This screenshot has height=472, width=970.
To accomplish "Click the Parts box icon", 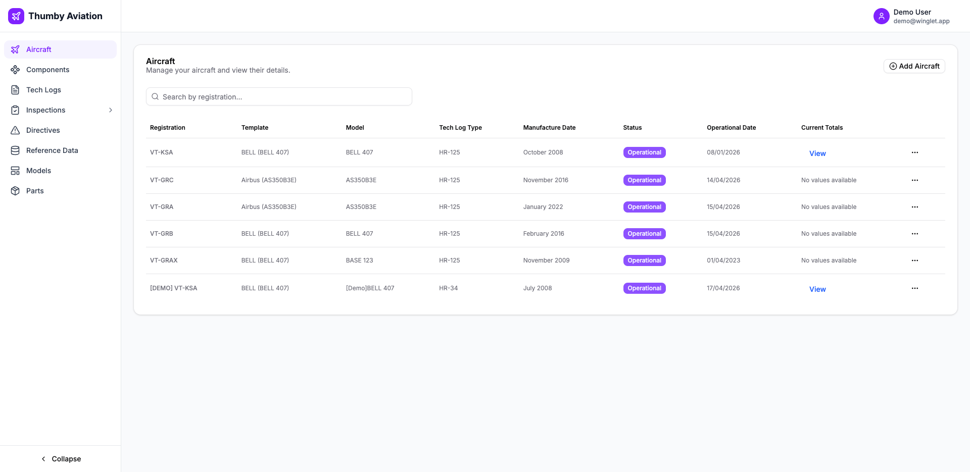I will coord(15,191).
